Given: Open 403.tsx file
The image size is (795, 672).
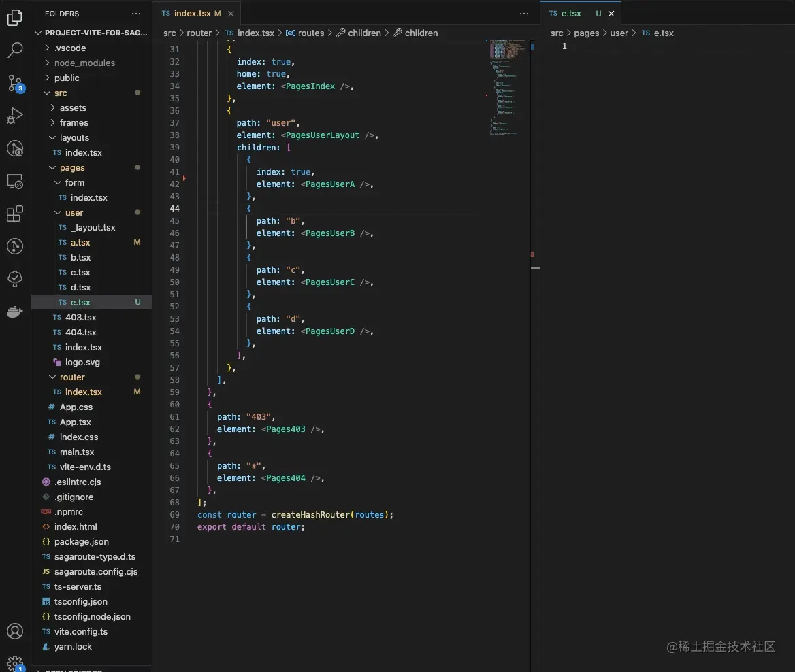Looking at the screenshot, I should pyautogui.click(x=93, y=317).
